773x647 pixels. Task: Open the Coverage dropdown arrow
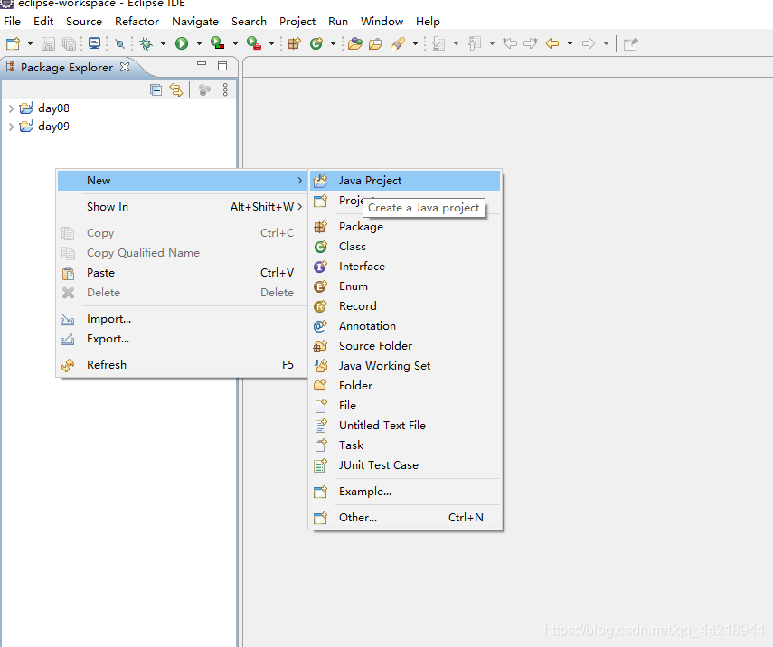coord(235,44)
